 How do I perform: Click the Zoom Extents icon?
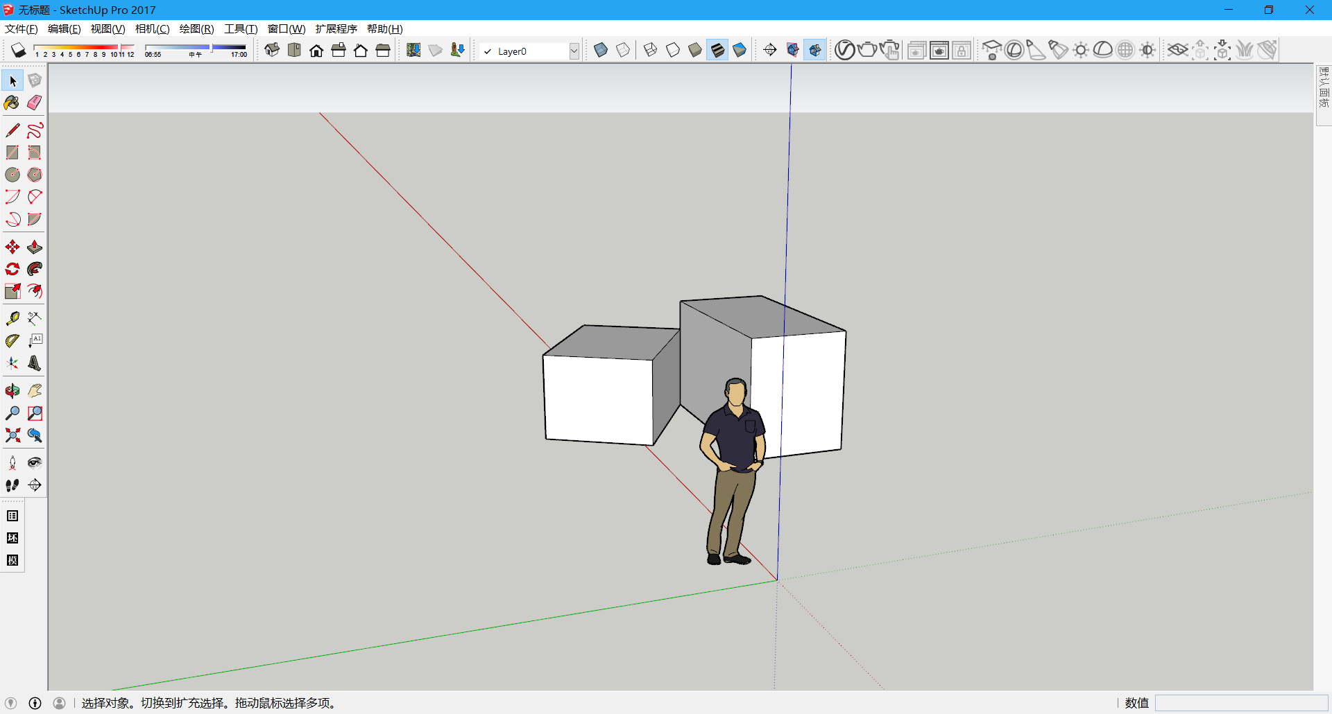click(12, 435)
